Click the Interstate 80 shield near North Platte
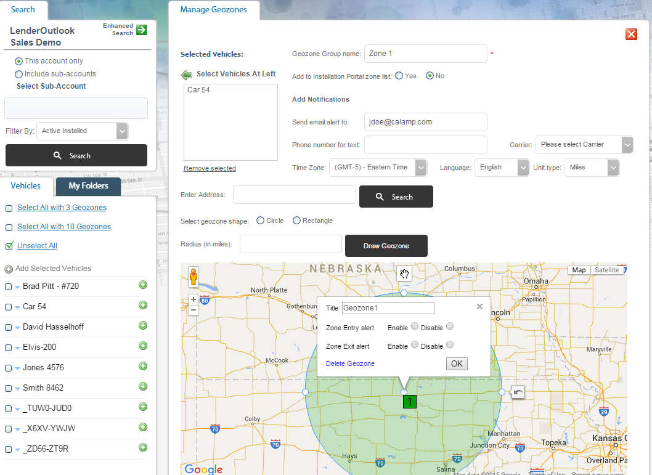The image size is (652, 475). tap(205, 300)
